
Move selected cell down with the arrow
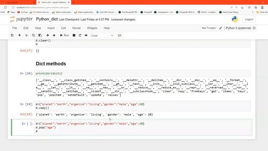54,35
